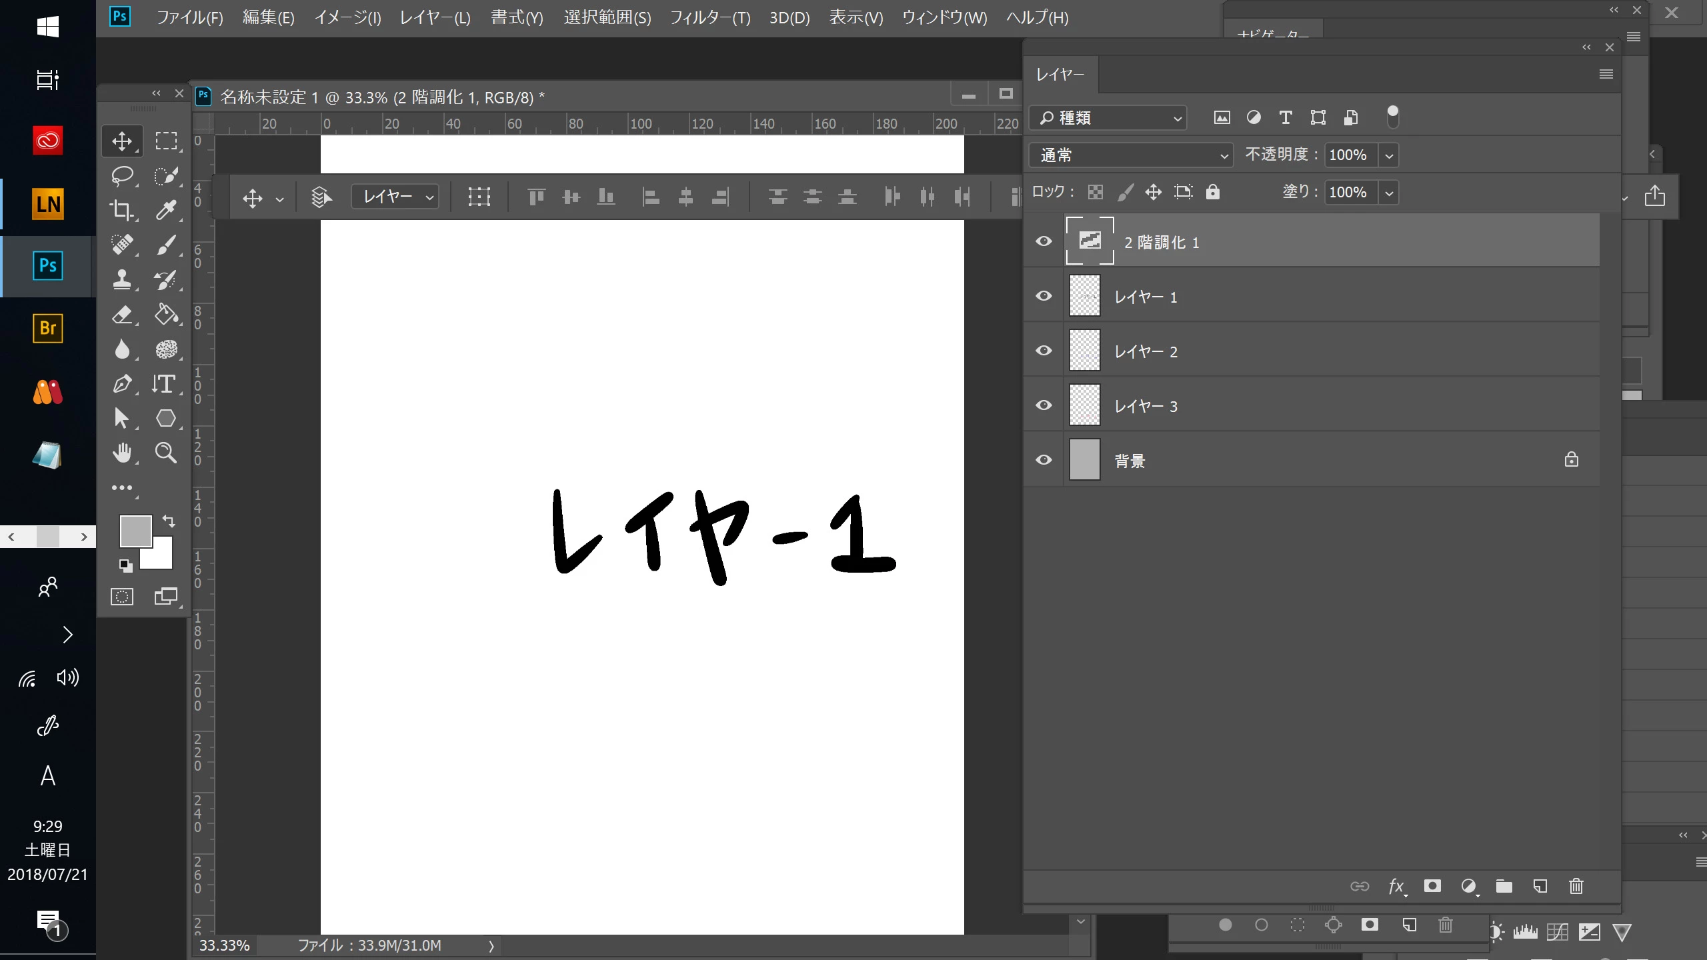Select the Crop tool
The height and width of the screenshot is (960, 1707).
[122, 211]
